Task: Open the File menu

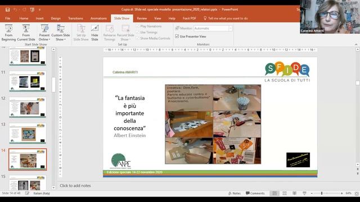Action: tap(7, 19)
